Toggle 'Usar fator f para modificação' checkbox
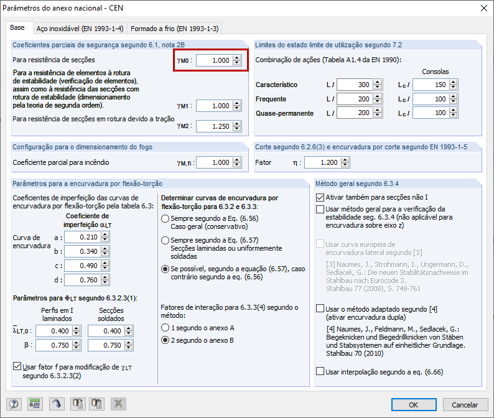494x418 pixels. tap(17, 366)
